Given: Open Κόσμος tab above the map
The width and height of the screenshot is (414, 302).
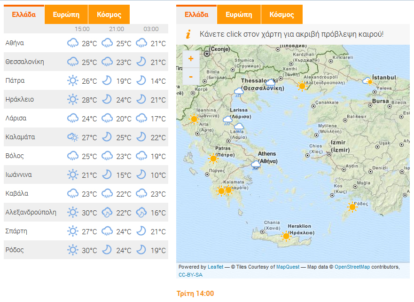Looking at the screenshot, I should [x=282, y=15].
